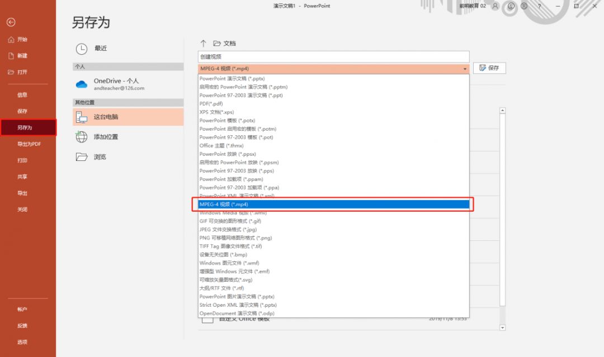The height and width of the screenshot is (357, 604).
Task: Click 保存 in the left sidebar
Action: [22, 111]
